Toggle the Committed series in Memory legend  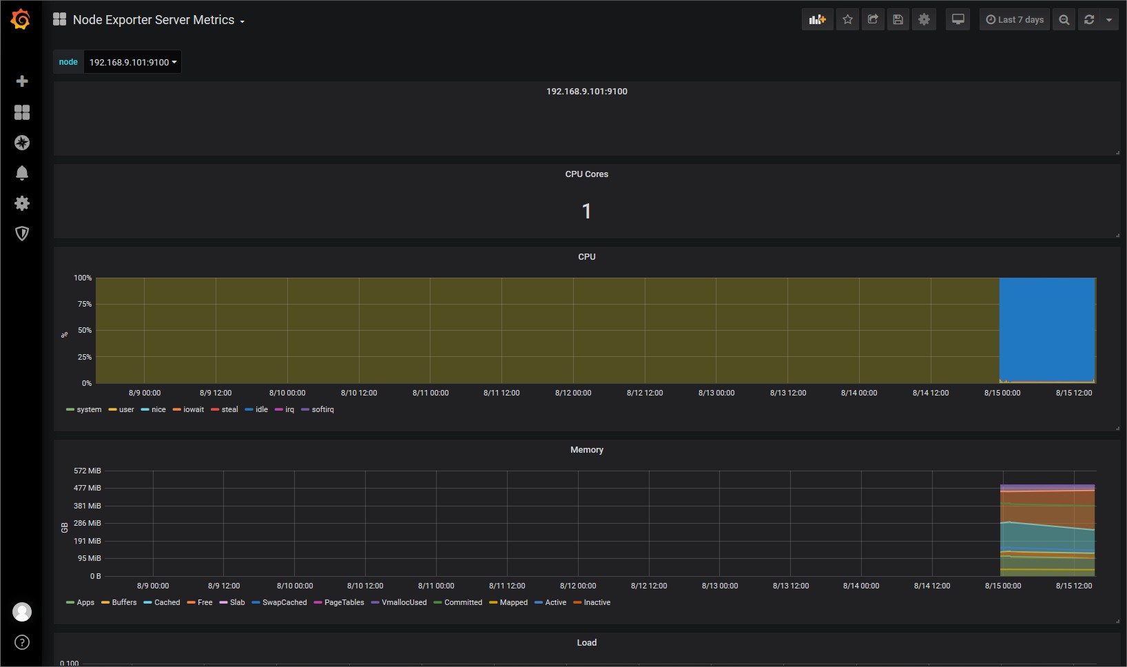click(x=458, y=603)
